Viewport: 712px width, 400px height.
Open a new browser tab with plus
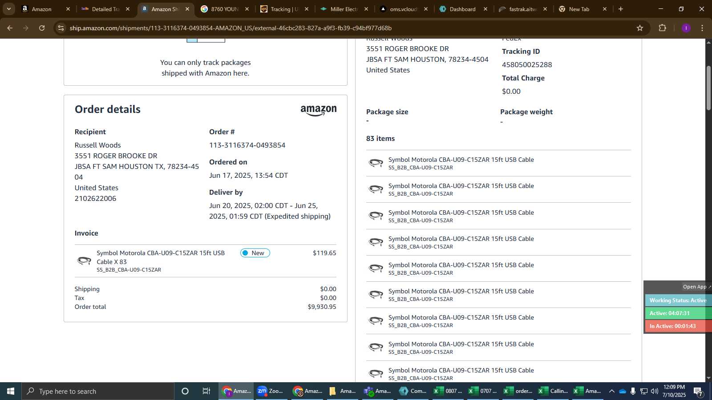click(x=621, y=9)
